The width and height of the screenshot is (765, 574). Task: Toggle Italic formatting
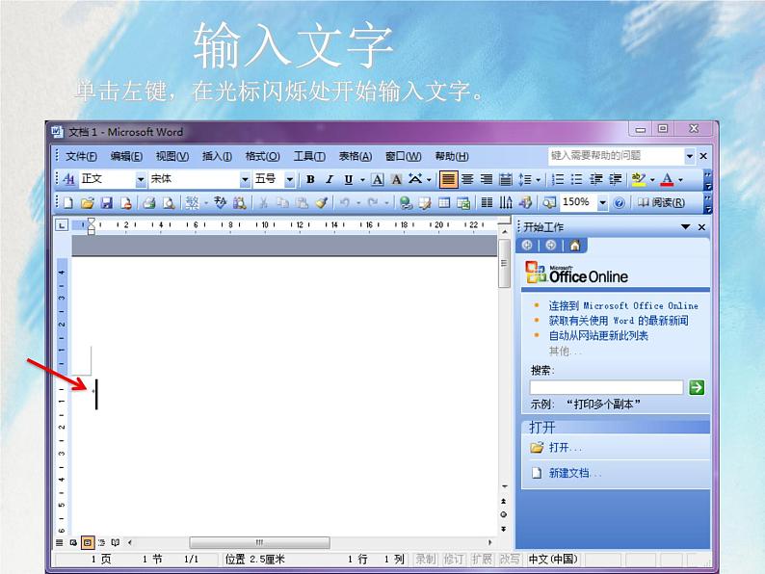click(x=330, y=179)
